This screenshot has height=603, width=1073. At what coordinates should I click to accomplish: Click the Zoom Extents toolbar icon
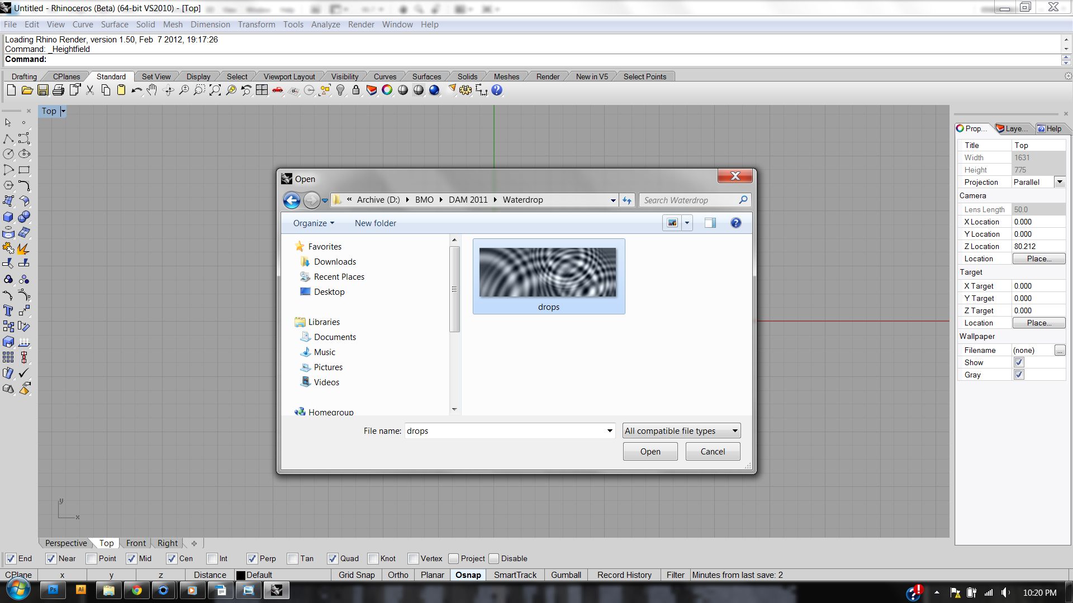(215, 90)
